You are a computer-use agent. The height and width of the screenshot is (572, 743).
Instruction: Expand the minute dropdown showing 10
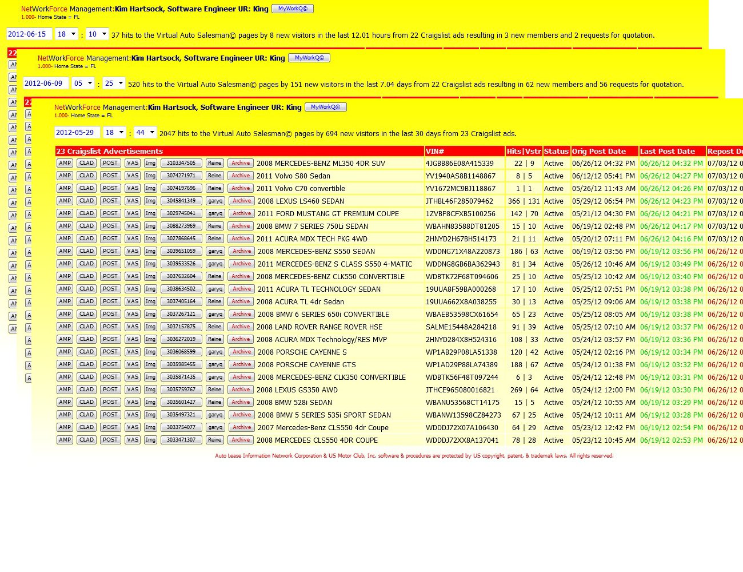(x=97, y=34)
